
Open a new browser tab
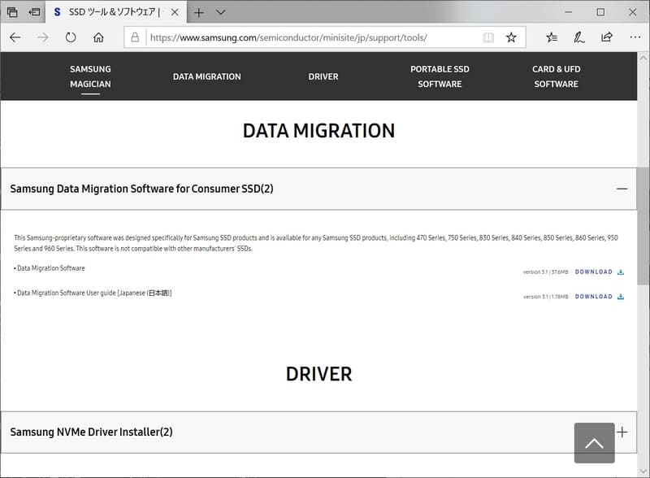[198, 12]
